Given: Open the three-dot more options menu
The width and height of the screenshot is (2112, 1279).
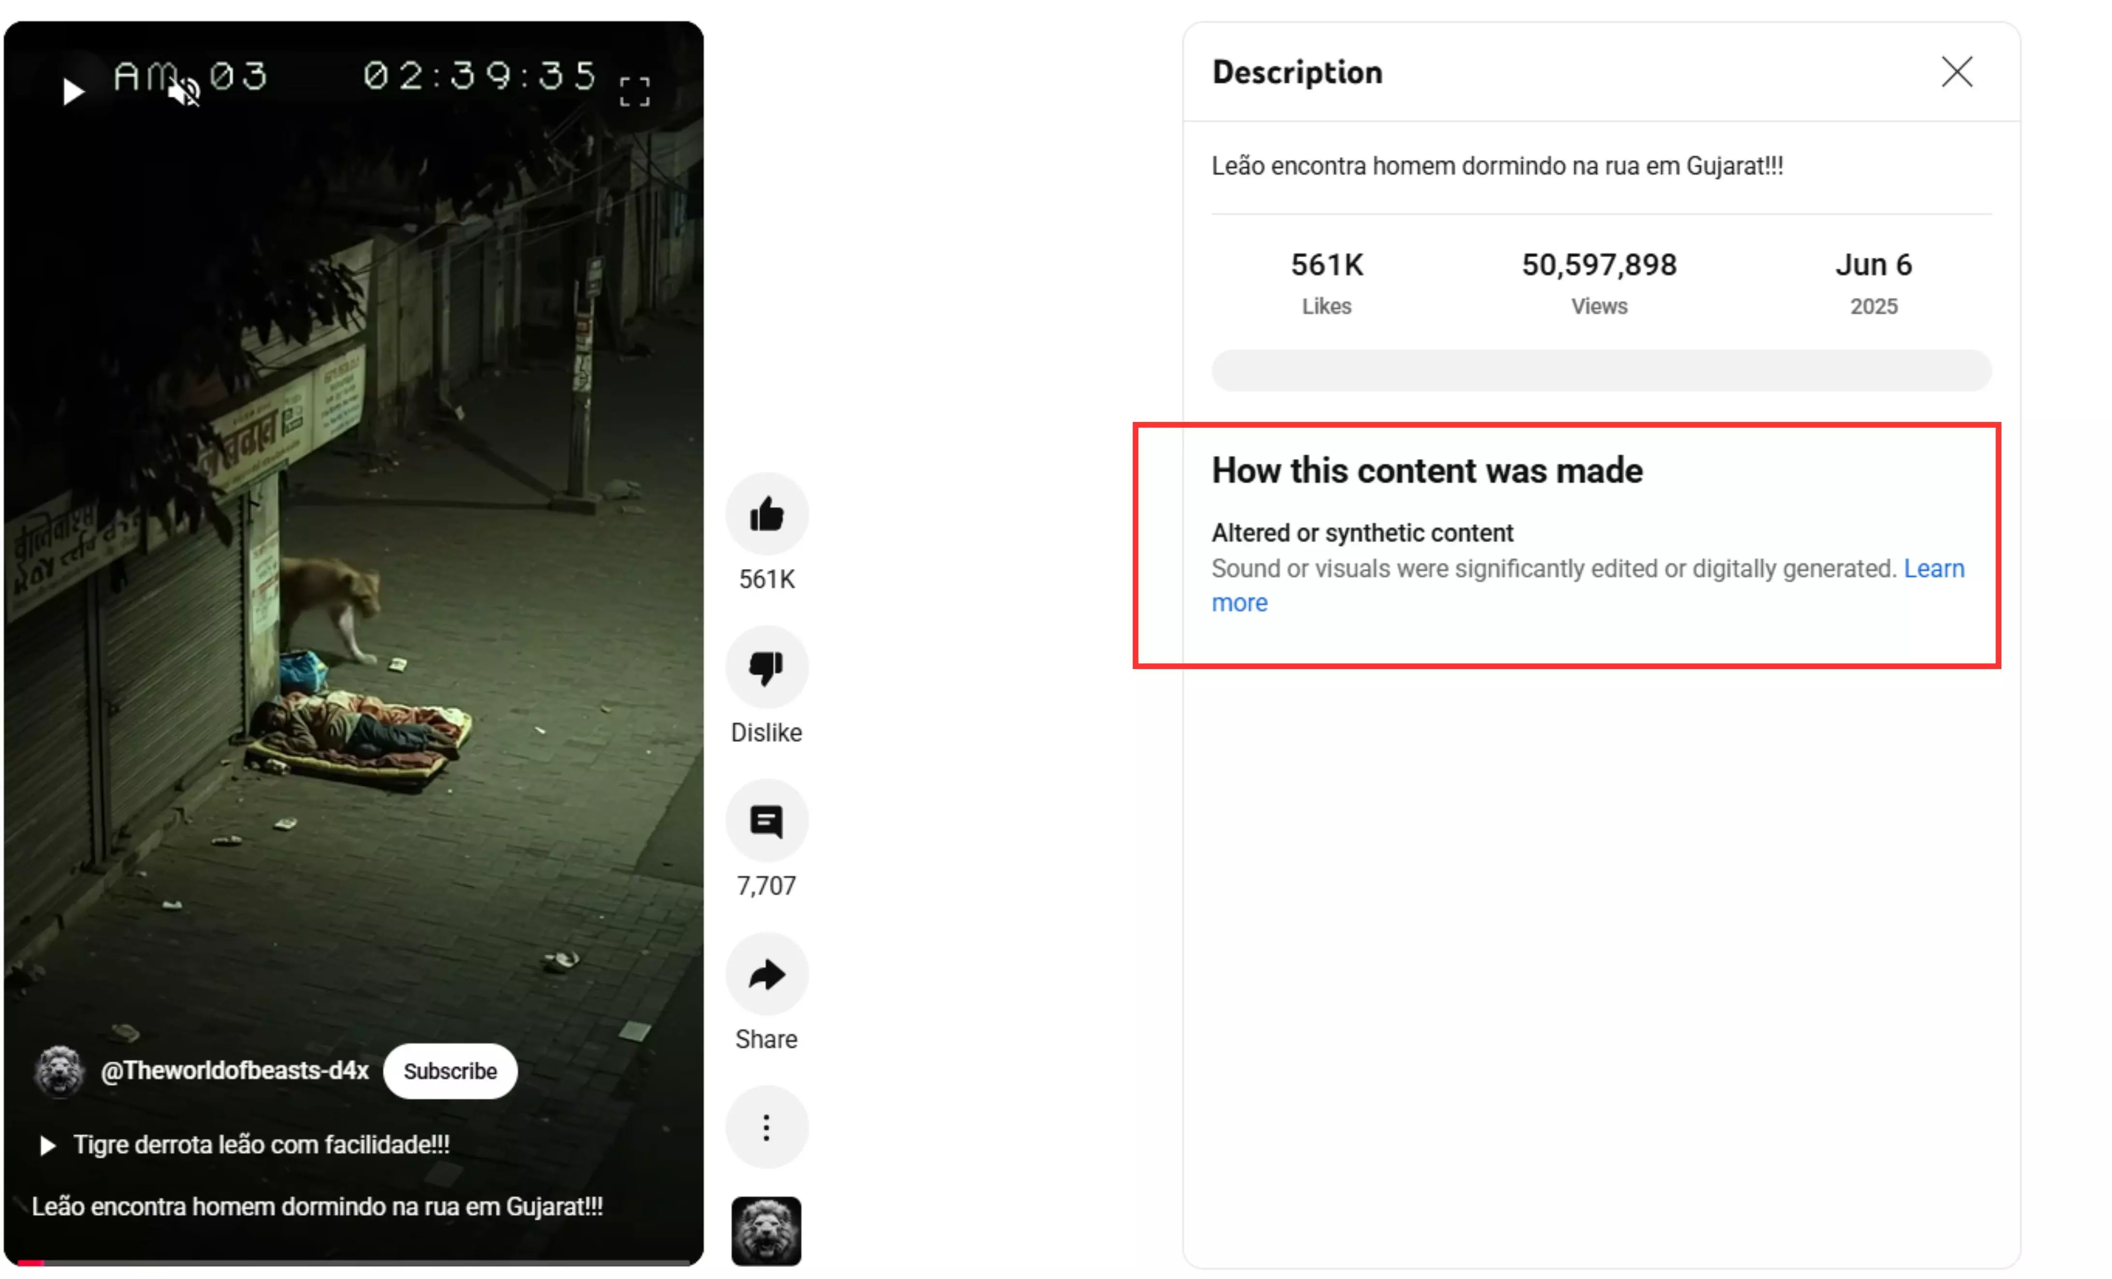Looking at the screenshot, I should click(x=767, y=1127).
